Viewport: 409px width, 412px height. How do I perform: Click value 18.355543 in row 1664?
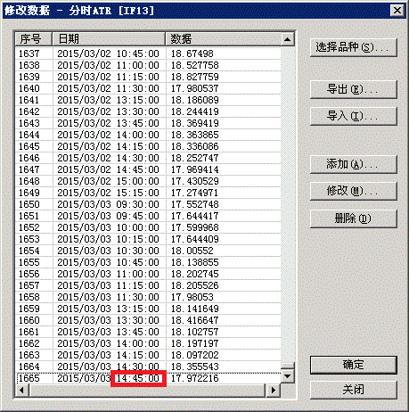(195, 367)
